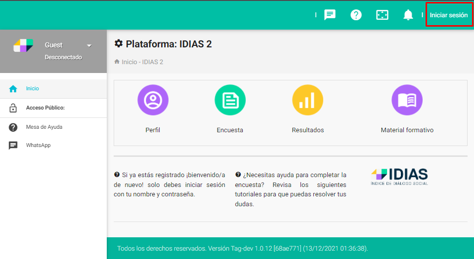Click the breadcrumb home icon
474x259 pixels.
coord(117,62)
